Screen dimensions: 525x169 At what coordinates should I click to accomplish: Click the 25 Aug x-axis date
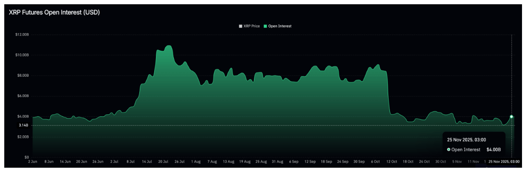click(261, 162)
